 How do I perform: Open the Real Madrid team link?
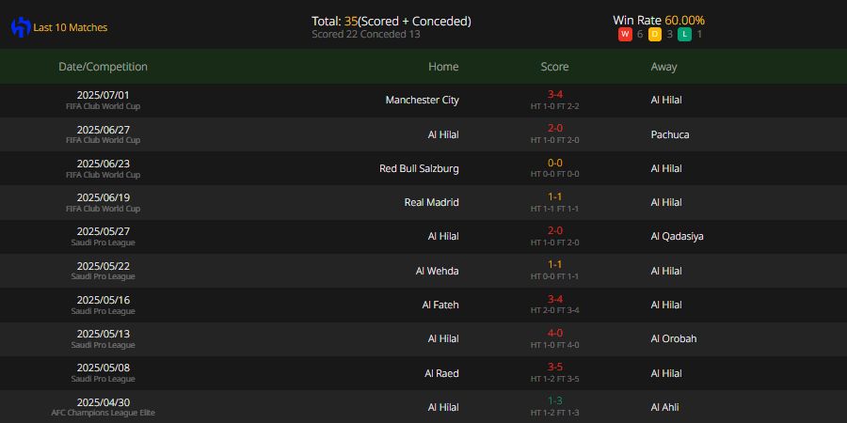click(432, 202)
